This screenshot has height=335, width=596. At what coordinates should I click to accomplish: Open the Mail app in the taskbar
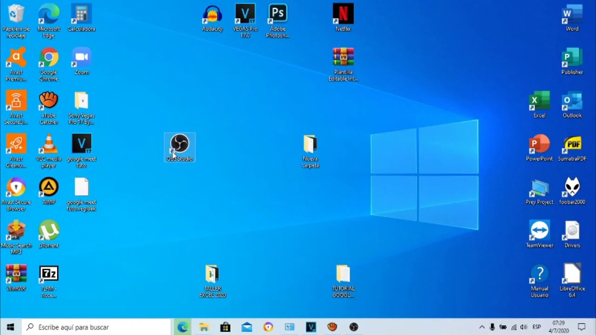point(246,327)
